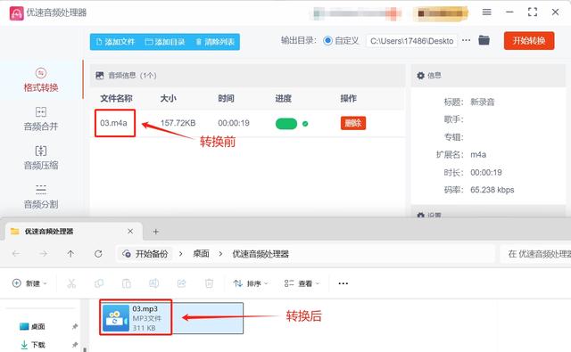Close the 优速音频处理器 Explorer tab
571x352 pixels.
[130, 232]
